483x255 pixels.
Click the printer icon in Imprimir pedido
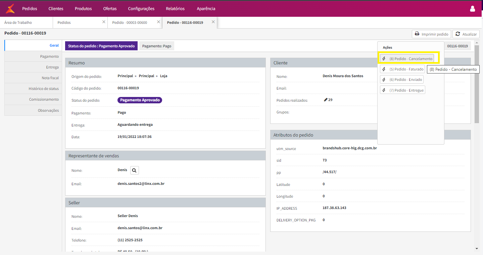point(417,34)
